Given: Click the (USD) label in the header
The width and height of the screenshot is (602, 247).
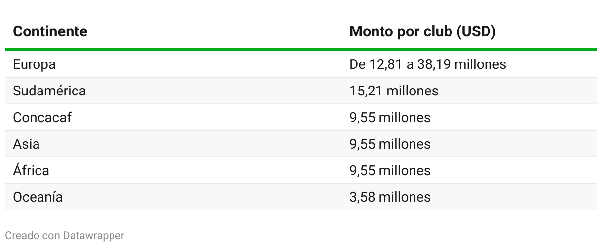Looking at the screenshot, I should point(476,31).
